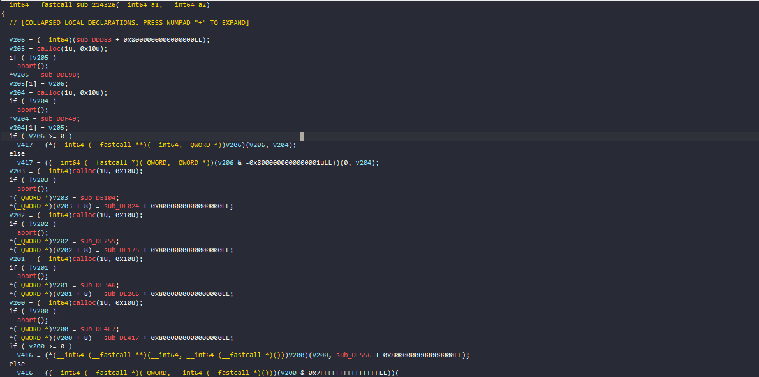
Task: Click the condition if ( !v202 )
Action: [33, 224]
